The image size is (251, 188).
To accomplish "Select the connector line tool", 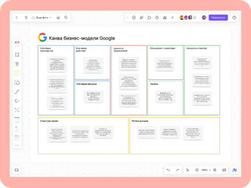I will [x=17, y=92].
